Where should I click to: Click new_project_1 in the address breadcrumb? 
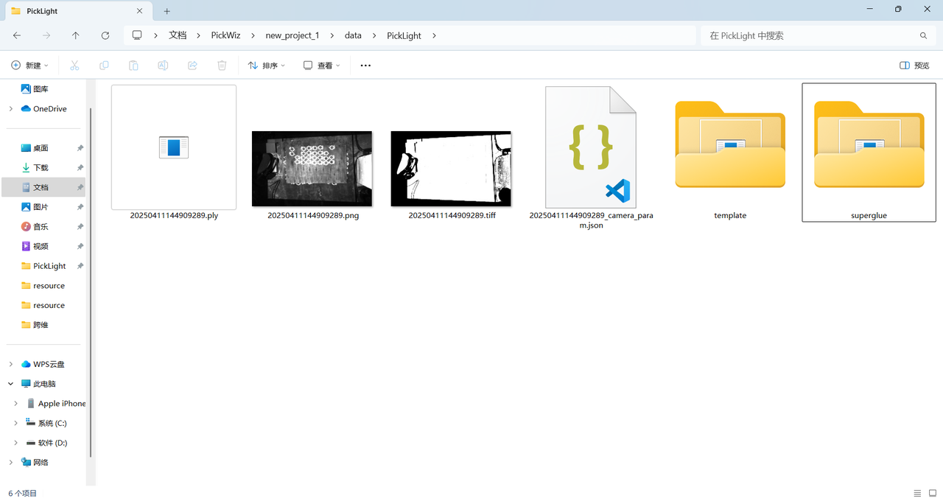(x=292, y=35)
